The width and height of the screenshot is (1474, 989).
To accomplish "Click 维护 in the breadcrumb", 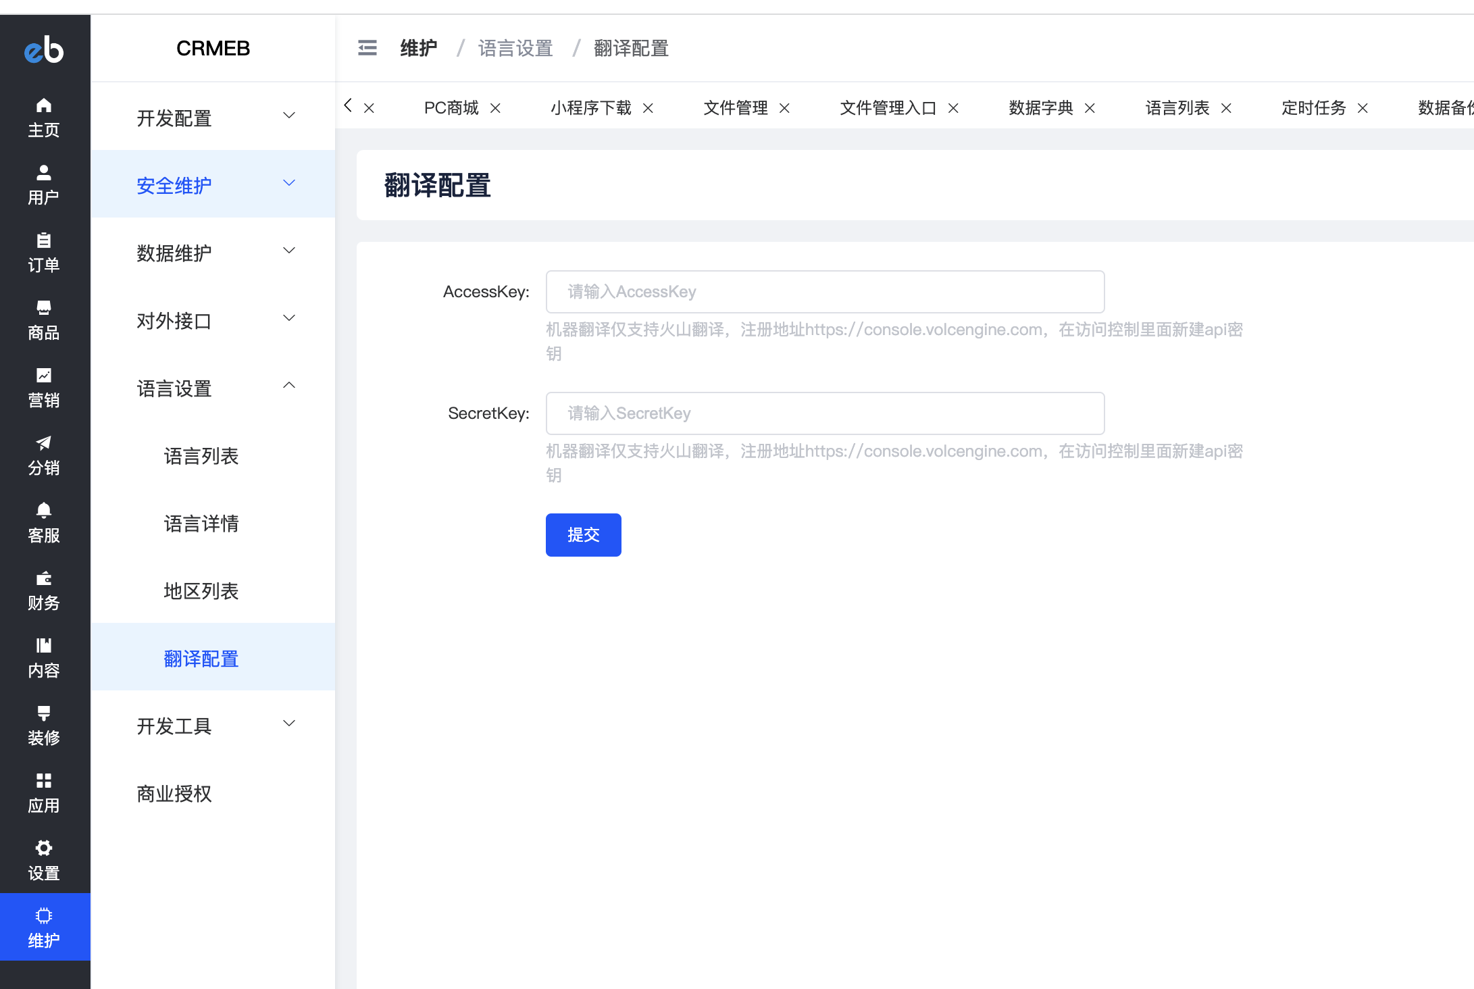I will pyautogui.click(x=419, y=48).
